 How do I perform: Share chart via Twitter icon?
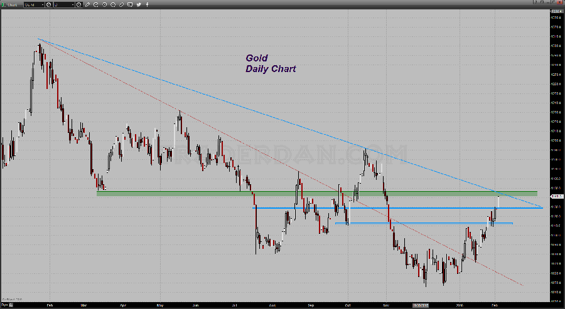pyautogui.click(x=139, y=4)
